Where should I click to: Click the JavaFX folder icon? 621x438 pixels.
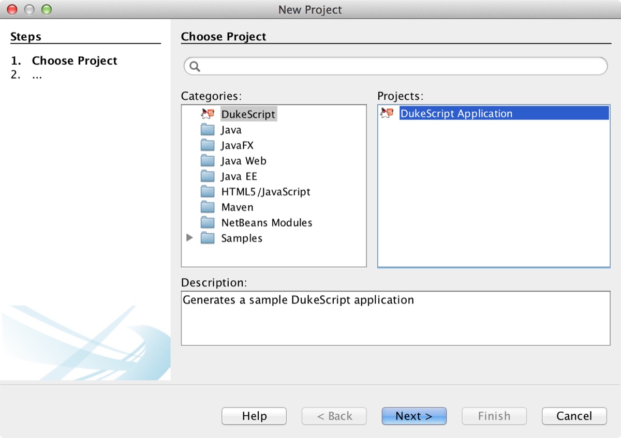[208, 145]
